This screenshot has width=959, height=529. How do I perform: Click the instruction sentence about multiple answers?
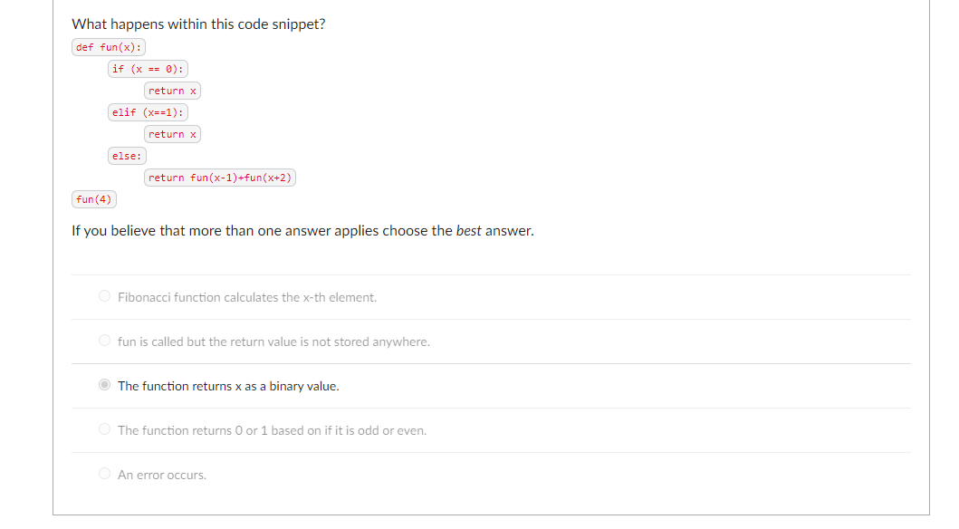pos(302,230)
